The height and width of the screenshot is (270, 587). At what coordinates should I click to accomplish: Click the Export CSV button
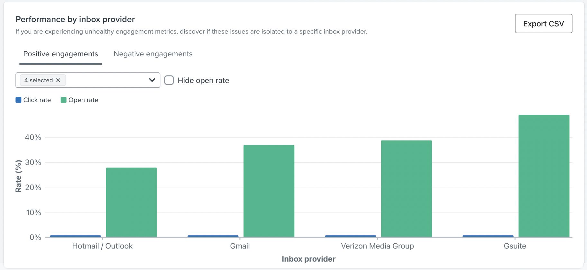pos(543,23)
